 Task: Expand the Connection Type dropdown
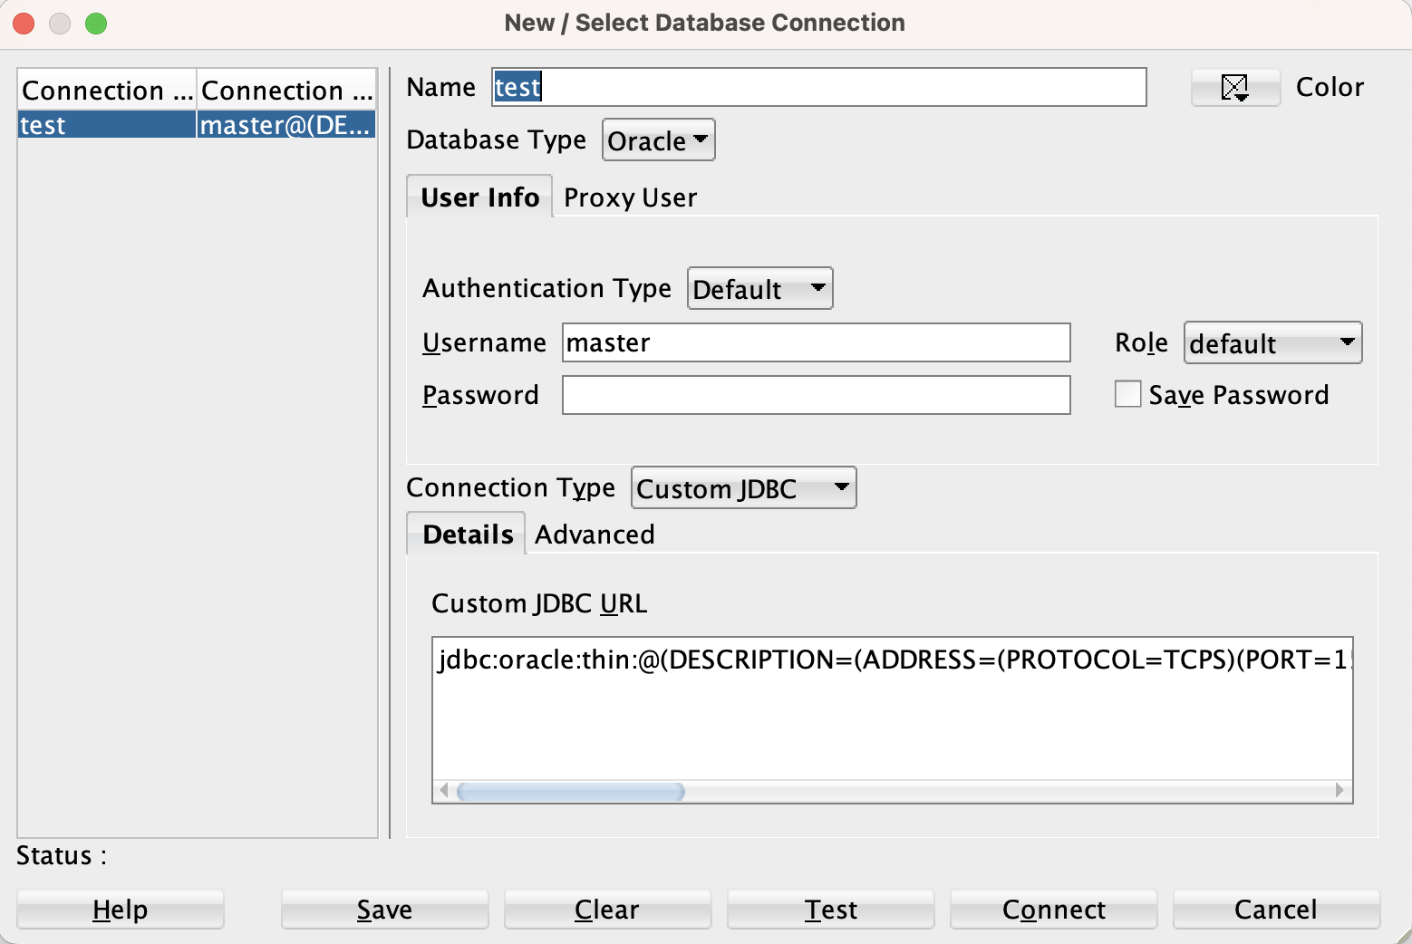pos(743,488)
